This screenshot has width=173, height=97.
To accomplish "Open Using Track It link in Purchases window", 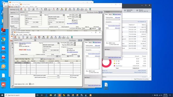I will click(x=97, y=43).
